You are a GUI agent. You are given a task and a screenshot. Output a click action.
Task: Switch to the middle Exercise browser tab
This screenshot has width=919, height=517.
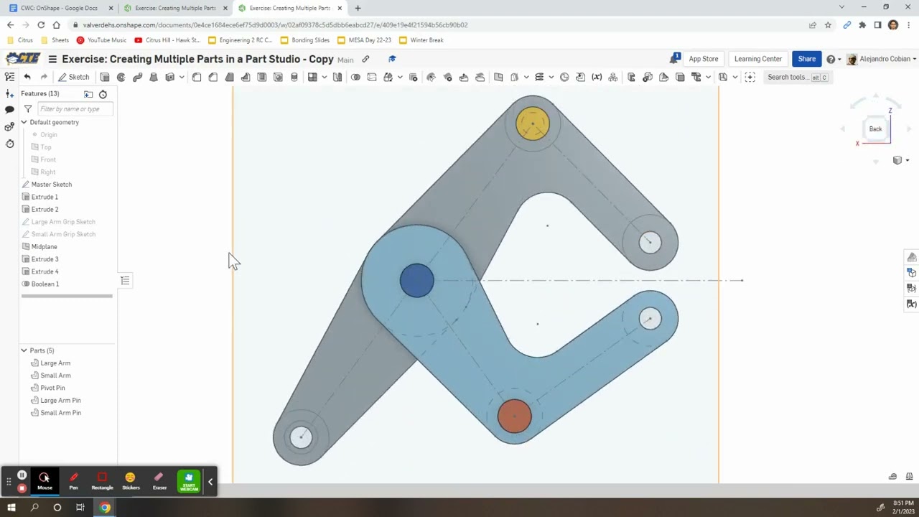coord(174,8)
